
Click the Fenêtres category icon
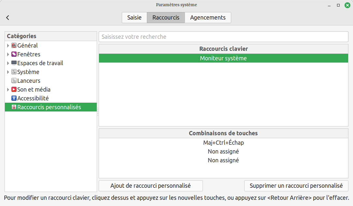pyautogui.click(x=14, y=54)
